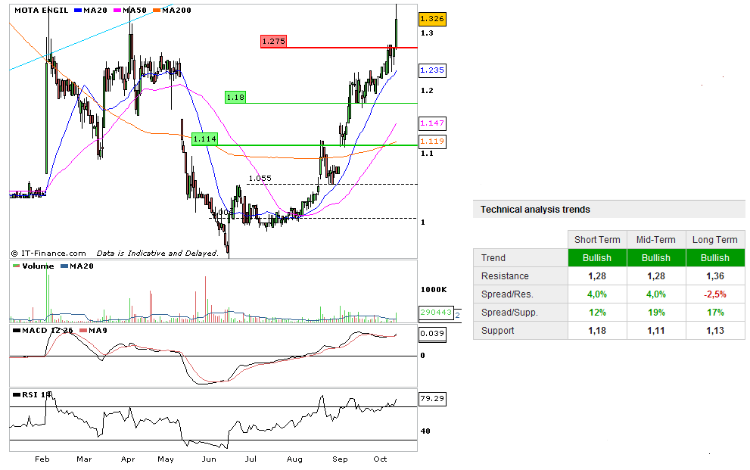750x470 pixels.
Task: Select the Short Term column header
Action: [x=597, y=240]
